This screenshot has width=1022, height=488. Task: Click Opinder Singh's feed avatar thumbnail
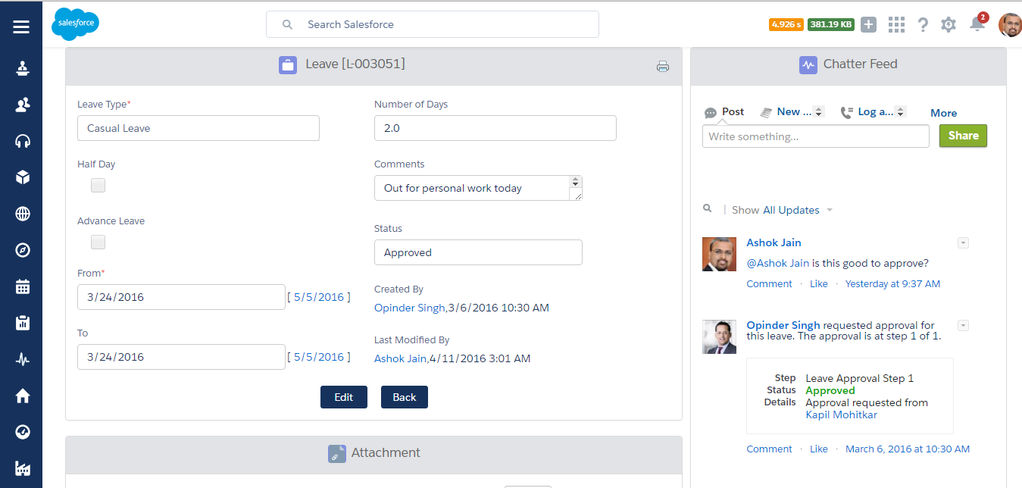click(x=719, y=336)
